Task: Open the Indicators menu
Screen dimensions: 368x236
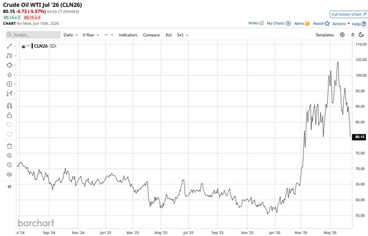Action: pos(128,35)
